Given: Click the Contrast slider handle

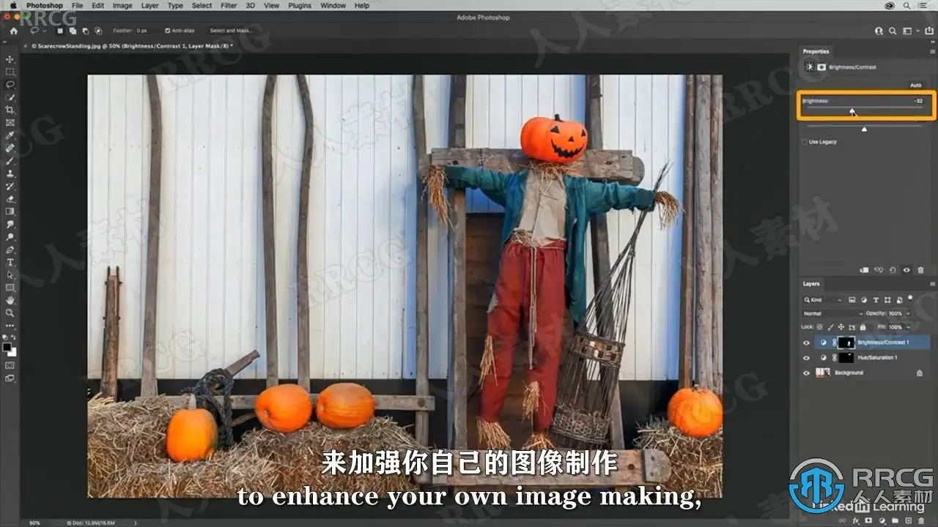Looking at the screenshot, I should (x=864, y=129).
